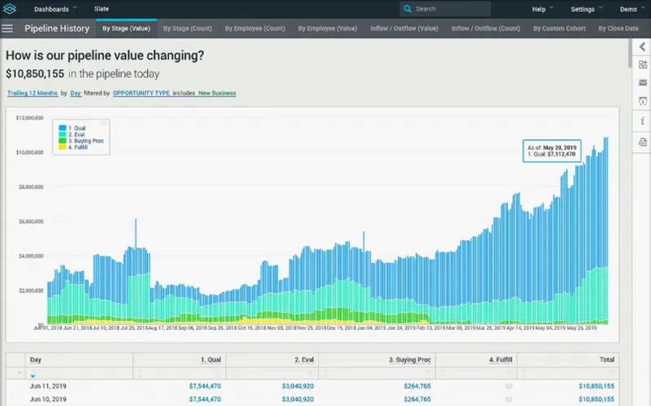Open the Dashboards dropdown menu

[x=55, y=9]
